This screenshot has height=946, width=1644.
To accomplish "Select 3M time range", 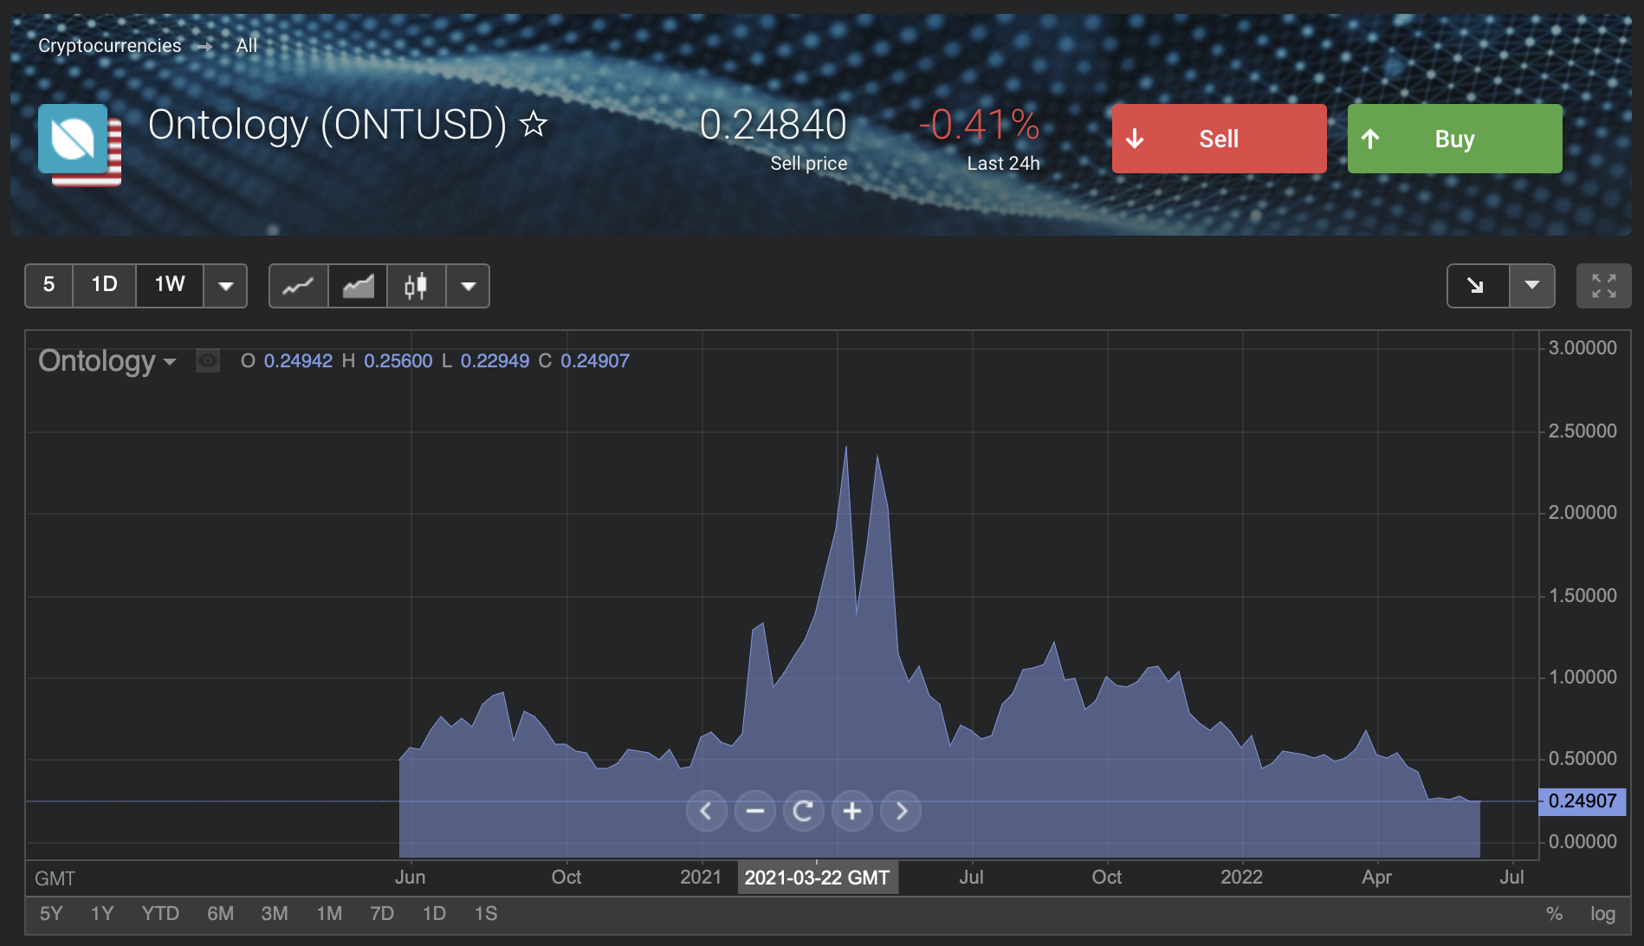I will pyautogui.click(x=275, y=913).
